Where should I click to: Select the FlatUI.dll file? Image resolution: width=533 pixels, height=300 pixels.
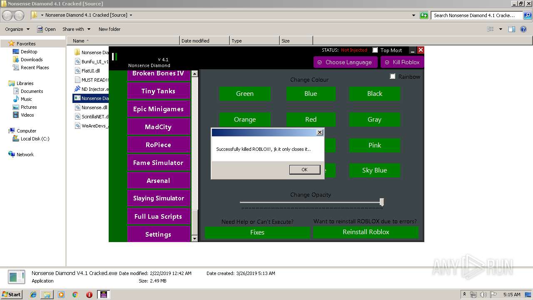tap(91, 71)
